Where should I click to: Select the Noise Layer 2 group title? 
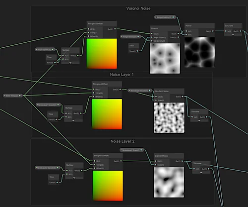point(123,141)
